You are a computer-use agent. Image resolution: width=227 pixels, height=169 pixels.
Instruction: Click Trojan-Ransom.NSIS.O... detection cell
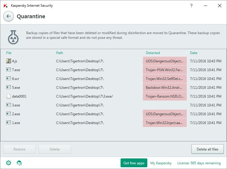[165, 96]
